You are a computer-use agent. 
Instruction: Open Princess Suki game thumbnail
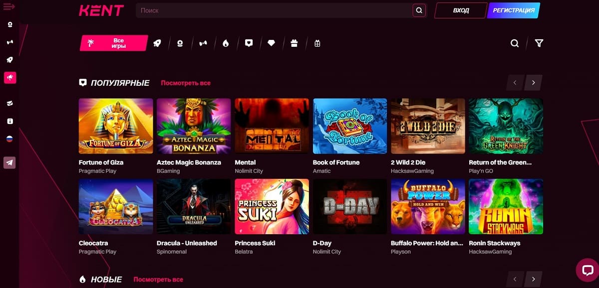point(272,207)
